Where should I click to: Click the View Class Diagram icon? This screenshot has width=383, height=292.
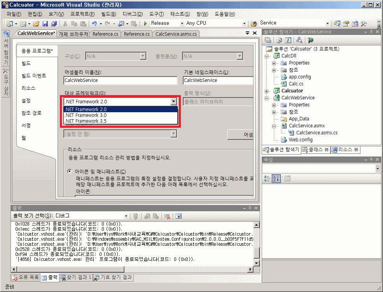click(299, 40)
